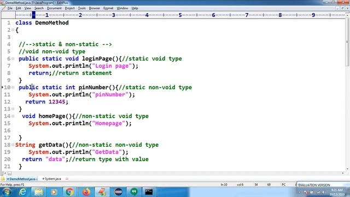Click the EditPlus taskbar icon
The width and height of the screenshot is (350, 197).
(102, 192)
